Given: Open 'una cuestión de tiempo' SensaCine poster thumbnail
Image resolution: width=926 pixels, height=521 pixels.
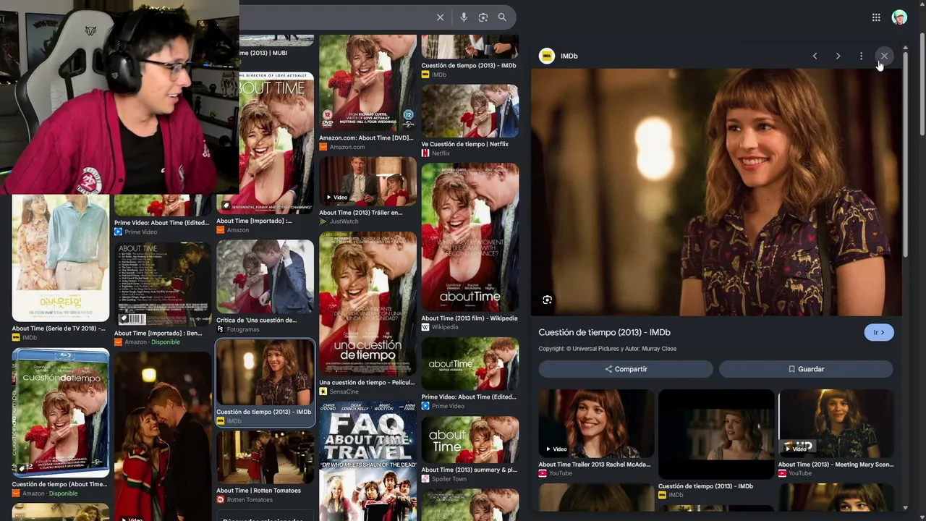Looking at the screenshot, I should point(368,304).
